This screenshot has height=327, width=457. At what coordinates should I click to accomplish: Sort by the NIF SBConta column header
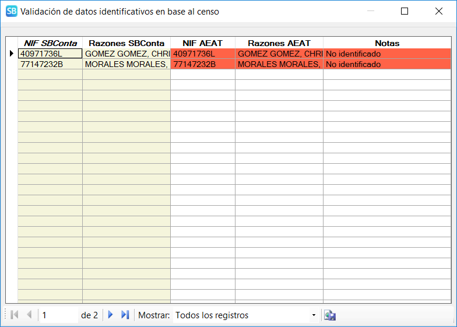(50, 43)
